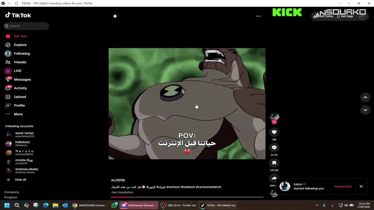374x210 pixels.
Task: Click Follow back for SASA
Action: (x=343, y=186)
